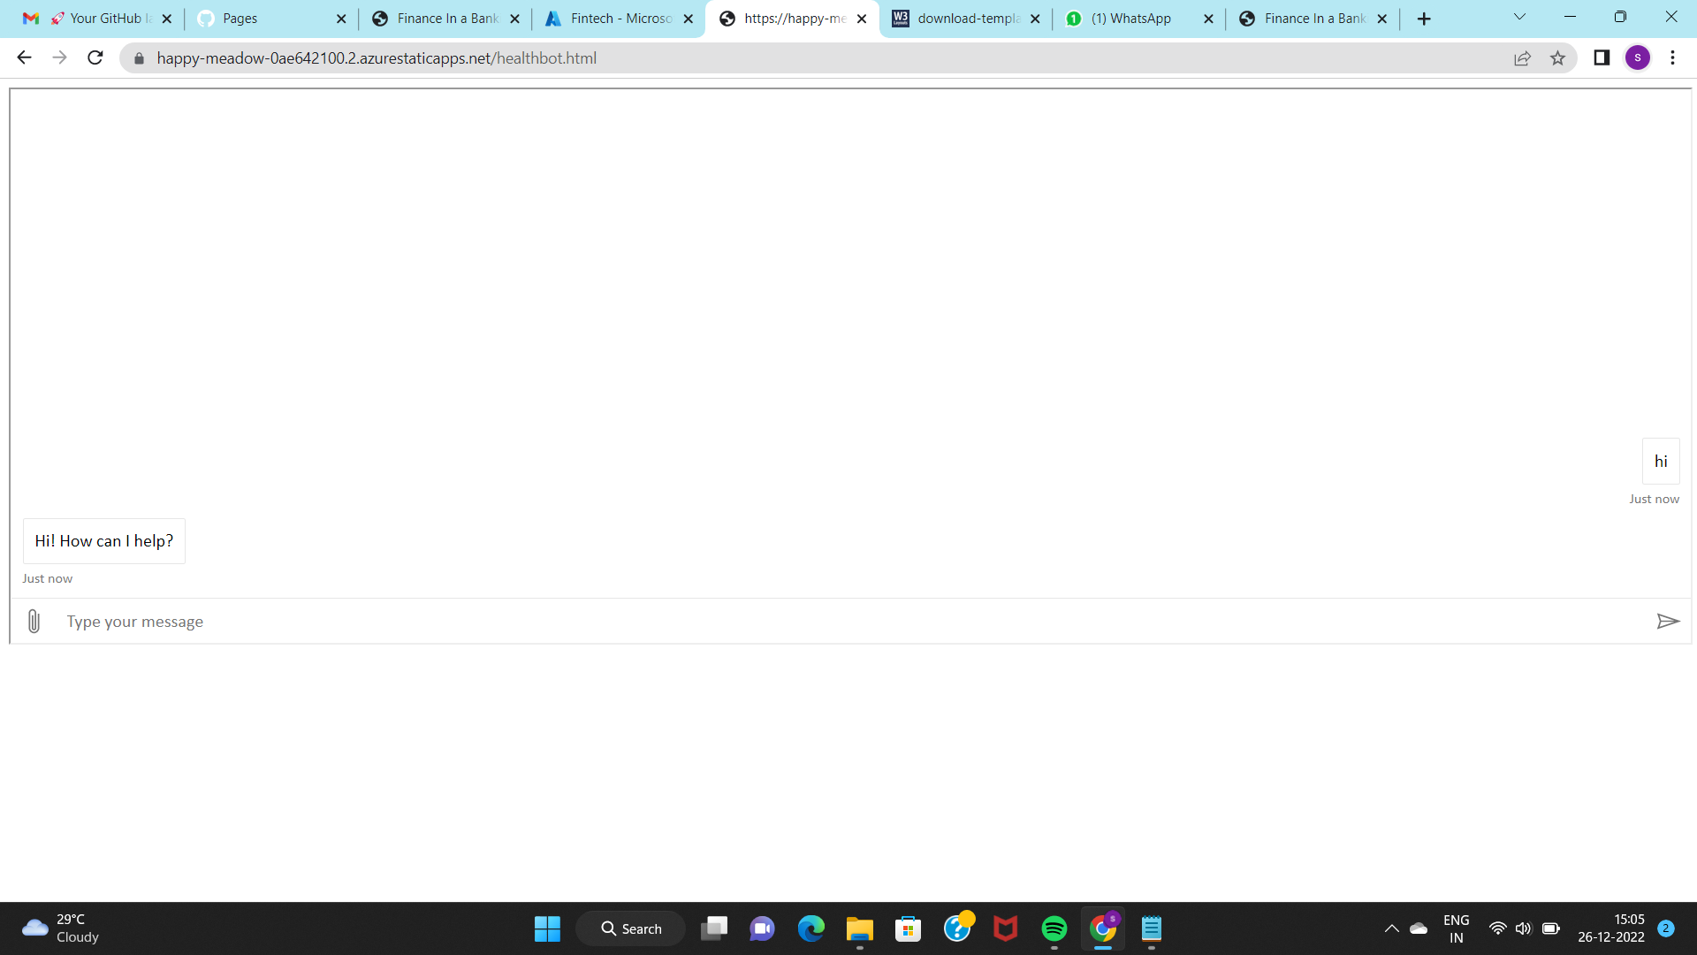The width and height of the screenshot is (1697, 955).
Task: Switch to the WhatsApp tab
Action: click(1130, 19)
